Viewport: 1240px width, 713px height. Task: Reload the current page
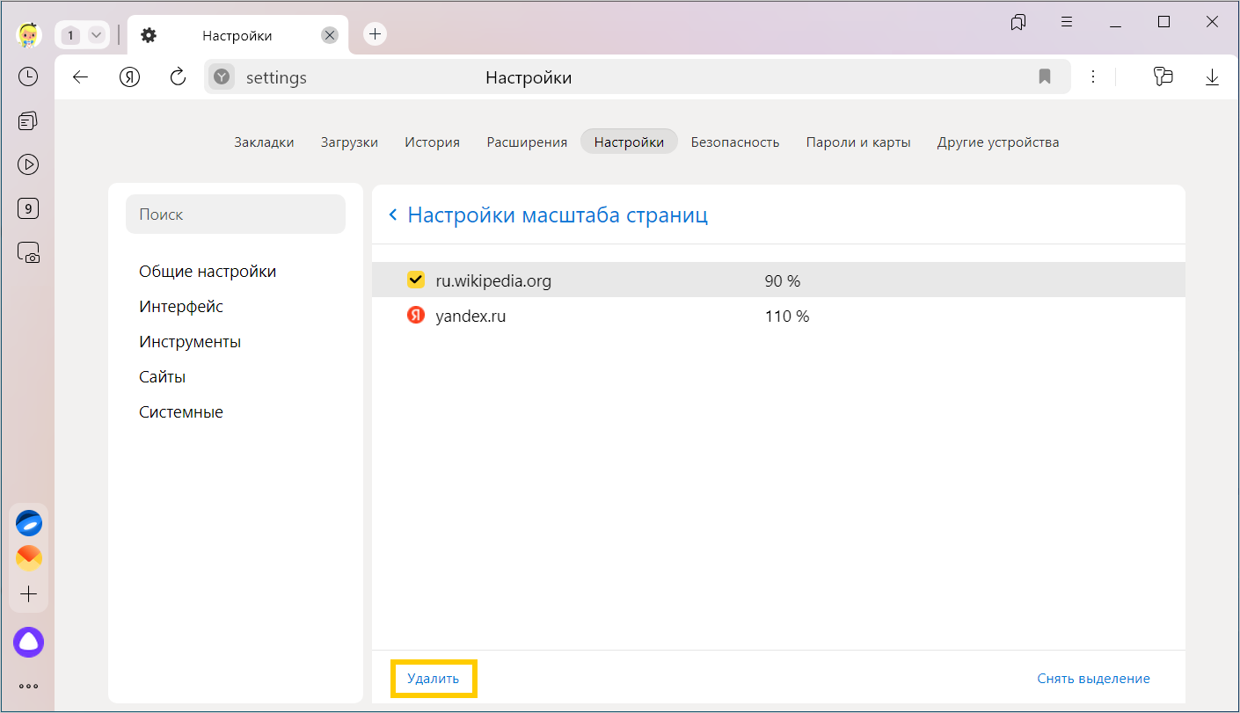coord(178,77)
